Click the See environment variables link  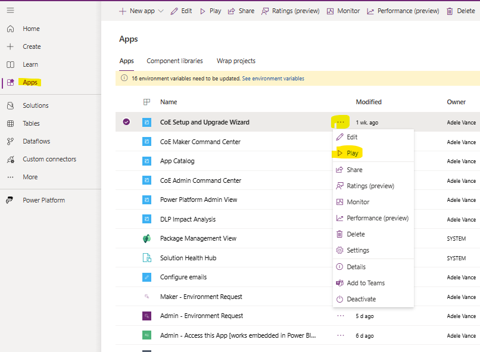pyautogui.click(x=273, y=78)
